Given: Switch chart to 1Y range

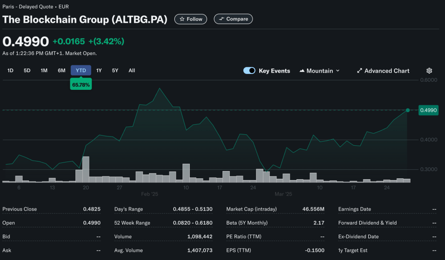Looking at the screenshot, I should tap(99, 70).
